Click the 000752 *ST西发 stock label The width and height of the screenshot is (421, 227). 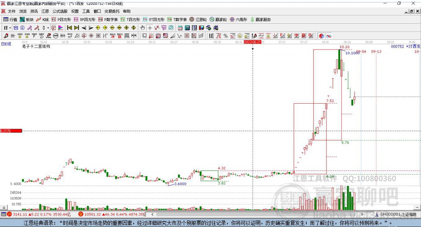click(406, 47)
